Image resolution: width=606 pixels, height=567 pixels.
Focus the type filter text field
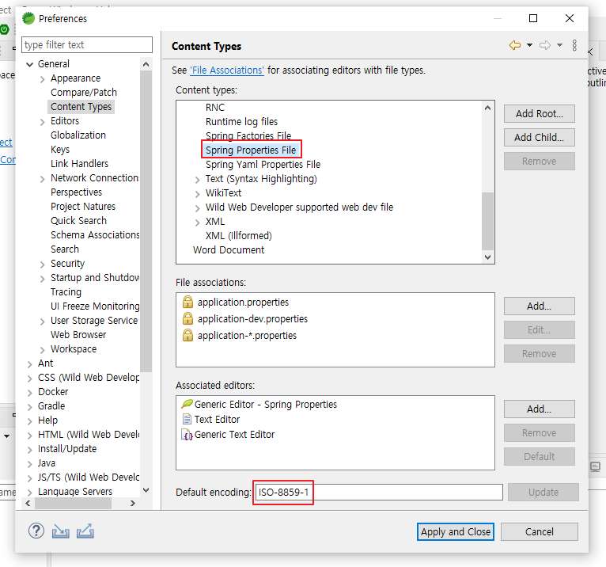point(87,45)
